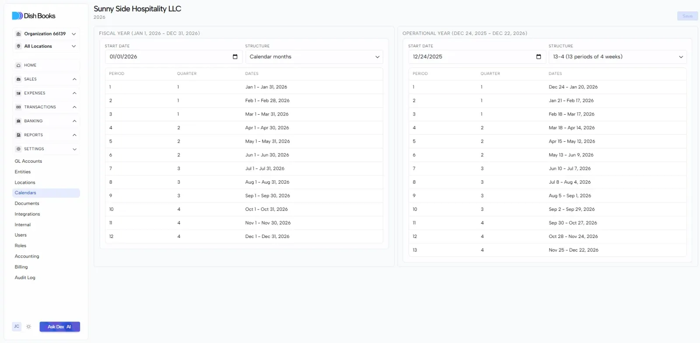Open the All Locations dropdown

(x=46, y=46)
